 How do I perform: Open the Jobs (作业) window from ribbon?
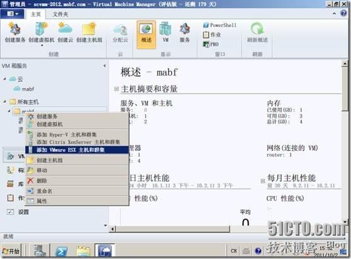pyautogui.click(x=212, y=35)
